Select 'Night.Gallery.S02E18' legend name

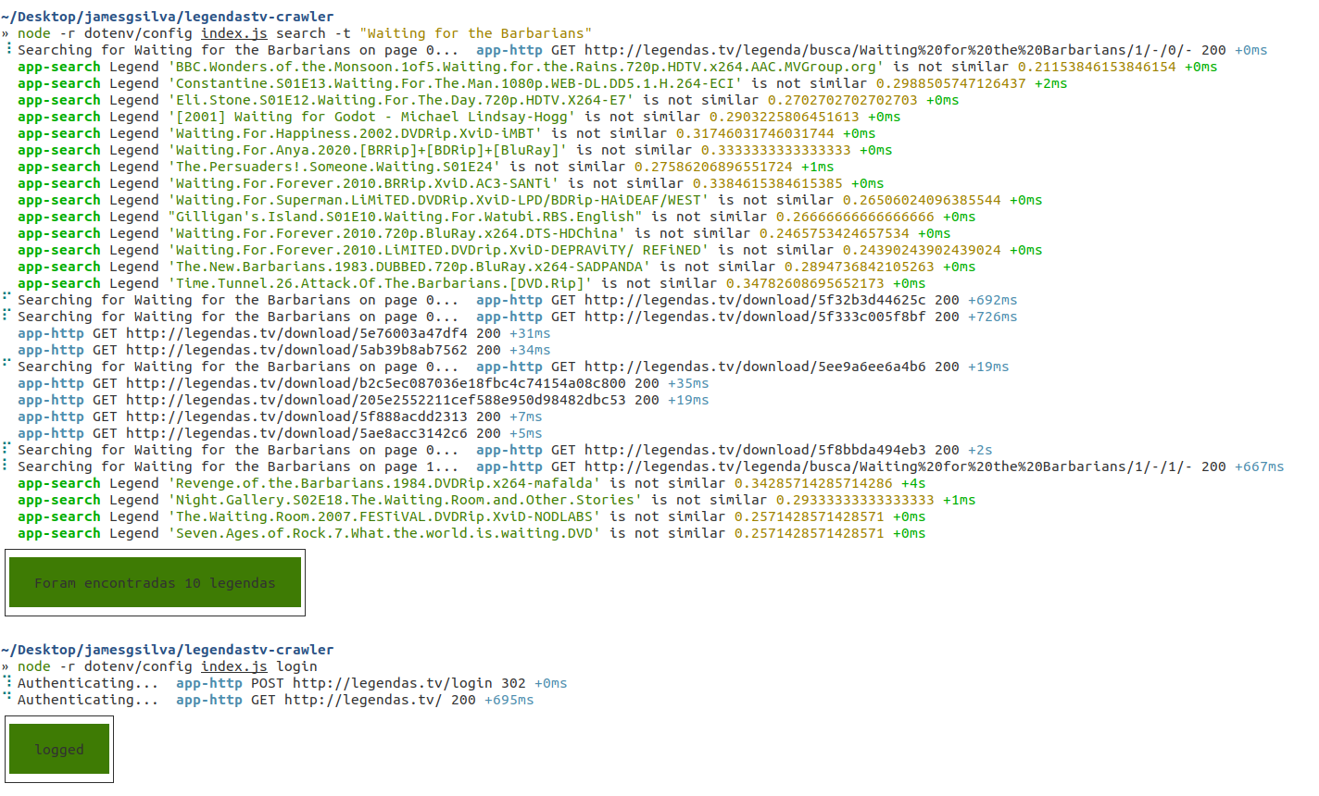pos(405,500)
